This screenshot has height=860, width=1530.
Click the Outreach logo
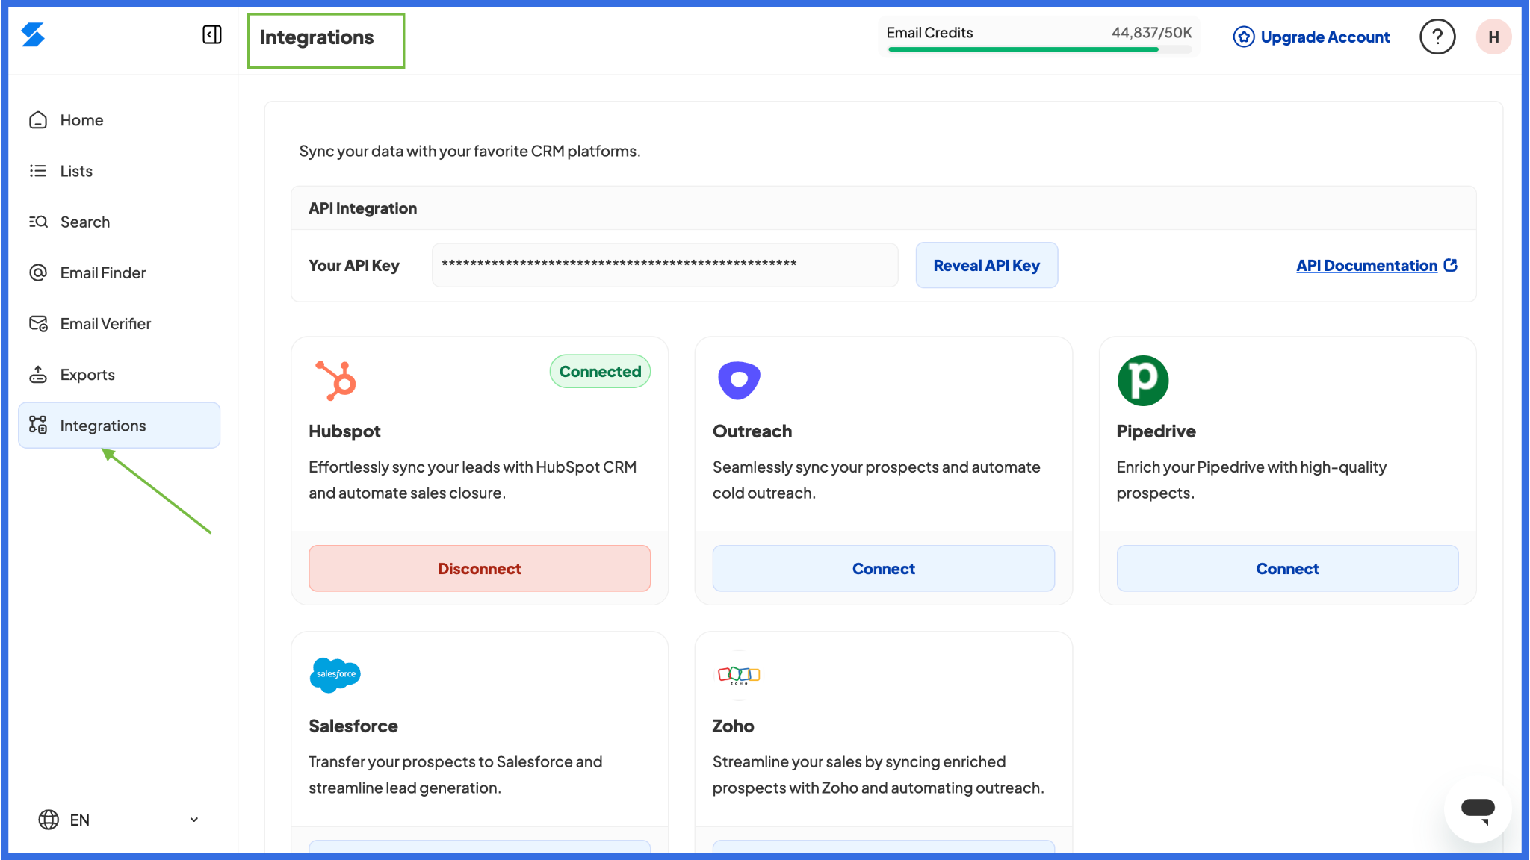[x=739, y=380]
